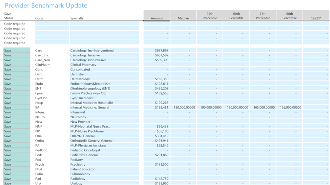Click Save status for the Card row
This screenshot has width=330, height=185.
pyautogui.click(x=17, y=50)
